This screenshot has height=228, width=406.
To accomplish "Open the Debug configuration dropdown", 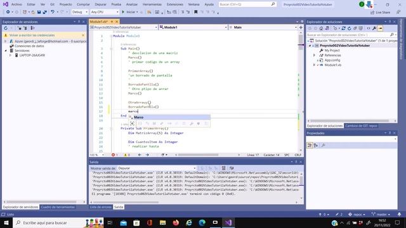I will pos(80,12).
